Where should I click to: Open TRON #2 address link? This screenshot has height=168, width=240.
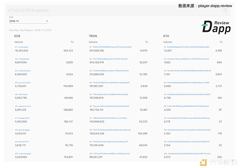point(110,59)
